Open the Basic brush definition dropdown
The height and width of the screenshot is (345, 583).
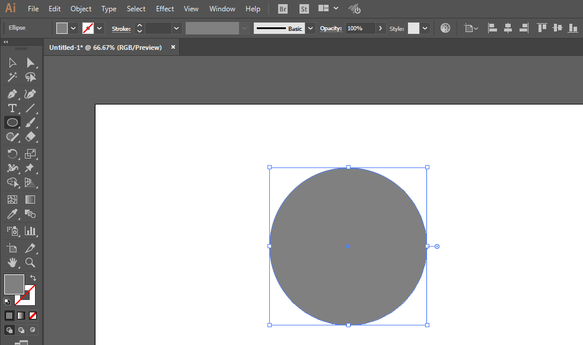310,29
